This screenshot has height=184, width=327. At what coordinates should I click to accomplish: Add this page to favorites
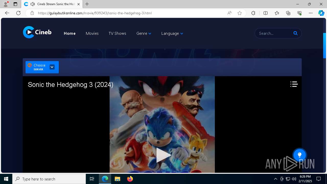pyautogui.click(x=240, y=13)
